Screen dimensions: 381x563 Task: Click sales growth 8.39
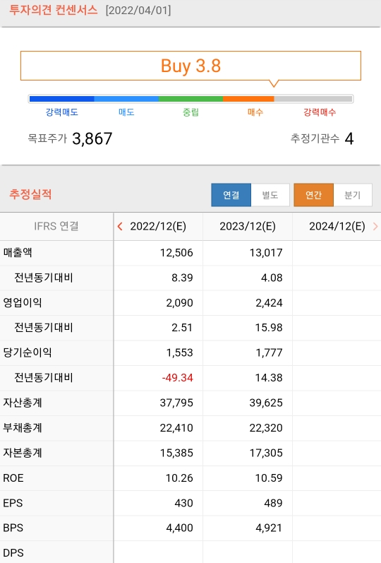[182, 278]
